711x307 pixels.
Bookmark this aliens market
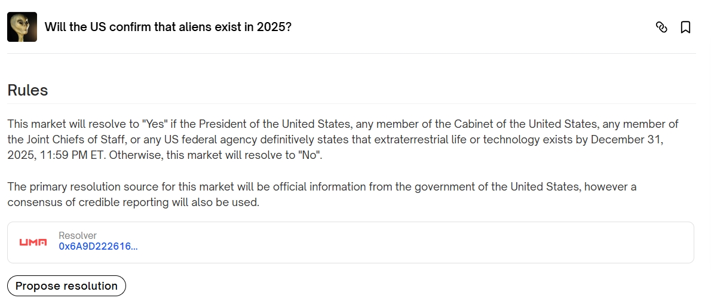[685, 27]
